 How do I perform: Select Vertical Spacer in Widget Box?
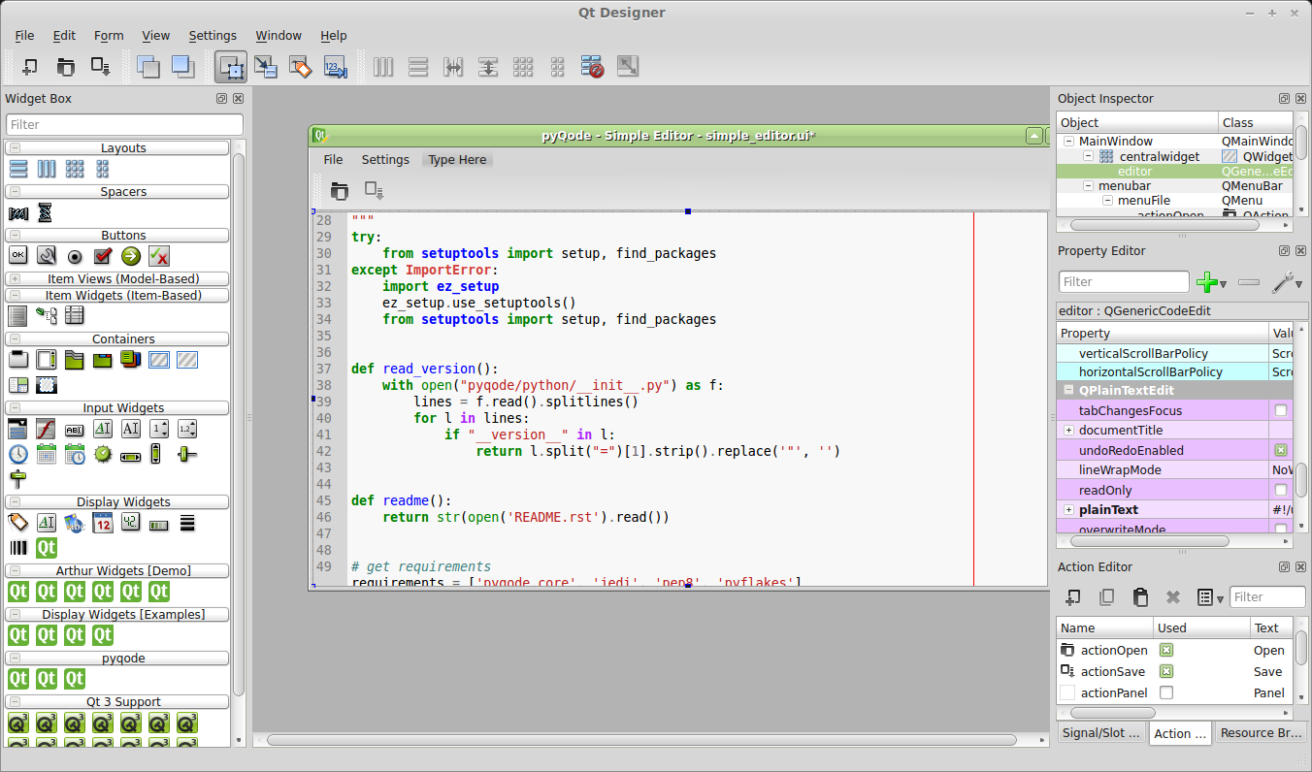(45, 212)
